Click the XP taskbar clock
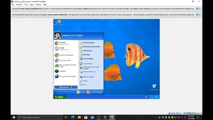This screenshot has height=120, width=213. [x=156, y=97]
